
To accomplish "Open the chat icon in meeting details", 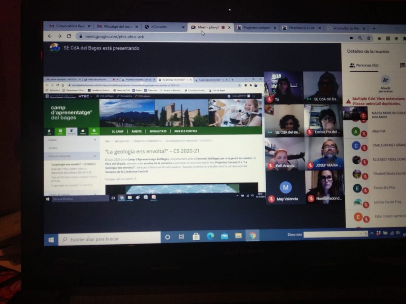I will coord(402,65).
